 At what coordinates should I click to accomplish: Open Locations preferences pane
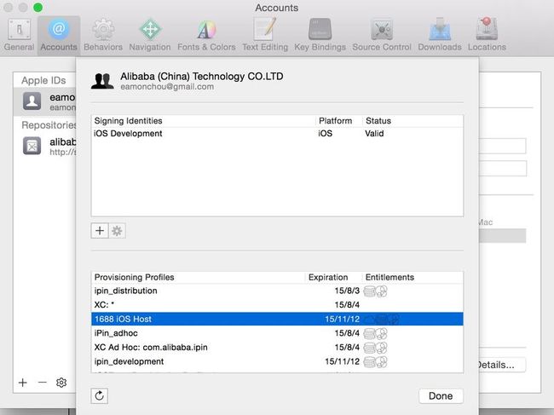coord(487,35)
